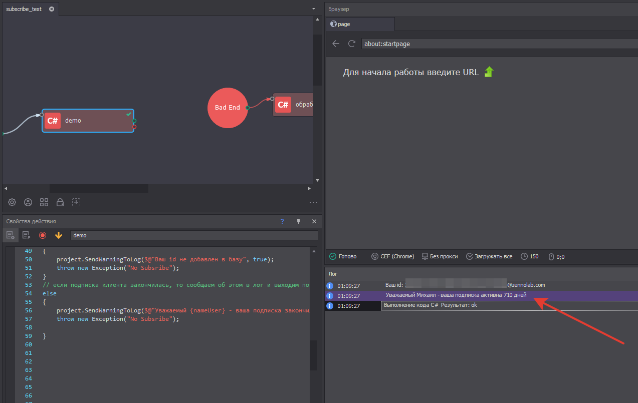This screenshot has height=403, width=638.
Task: Toggle the 'Загружать все' content loading option
Action: click(x=489, y=256)
